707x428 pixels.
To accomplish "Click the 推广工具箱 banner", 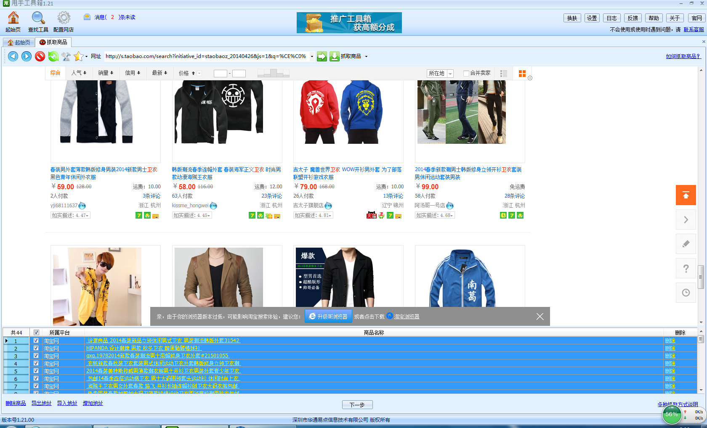I will [x=349, y=23].
